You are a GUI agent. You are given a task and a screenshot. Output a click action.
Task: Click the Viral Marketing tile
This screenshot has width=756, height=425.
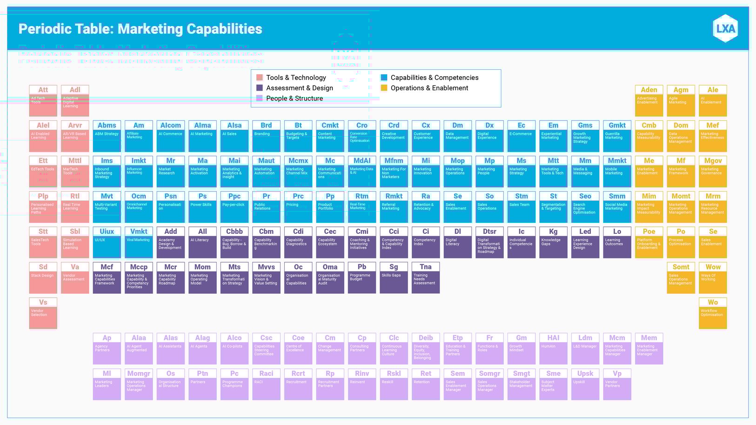click(138, 242)
